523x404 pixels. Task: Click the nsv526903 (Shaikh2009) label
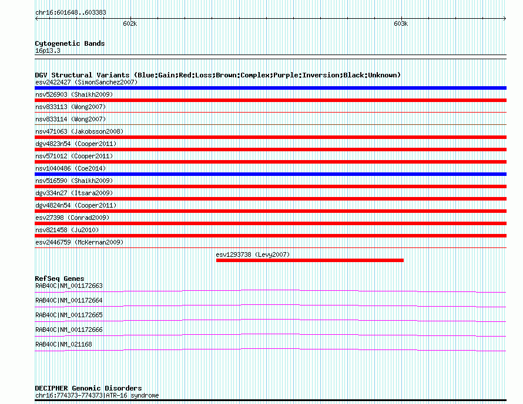(74, 94)
